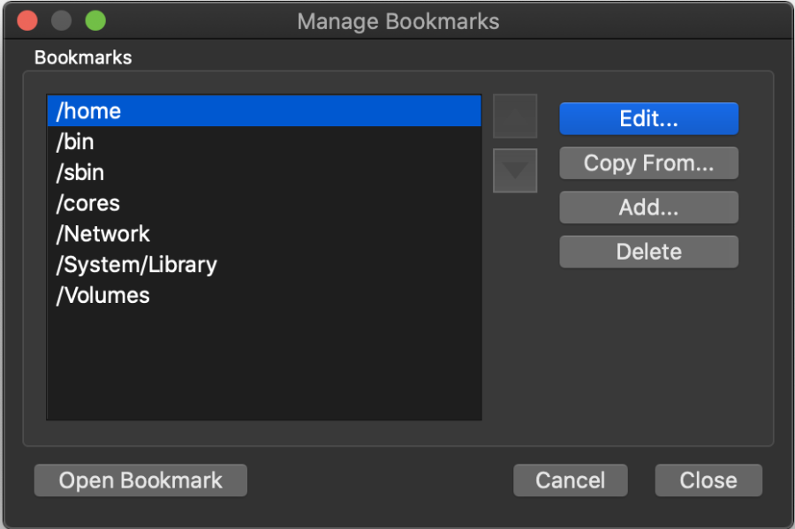Highlight the /cores bookmark
795x529 pixels.
88,204
